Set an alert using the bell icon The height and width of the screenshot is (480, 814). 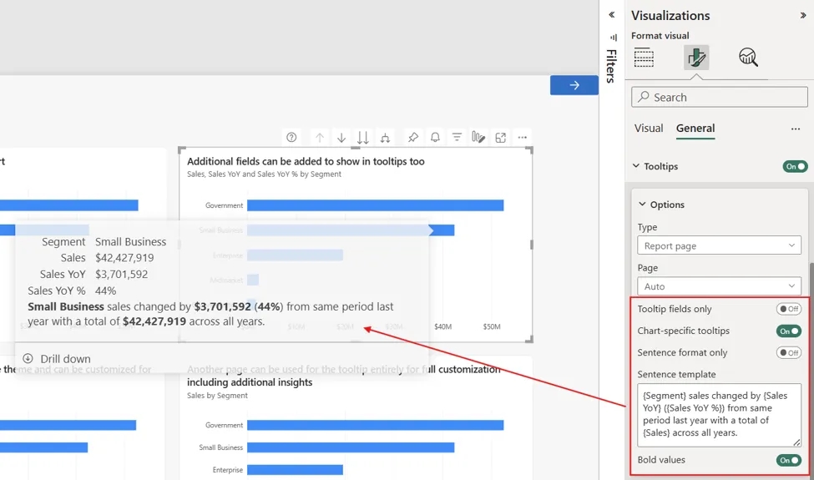click(435, 138)
